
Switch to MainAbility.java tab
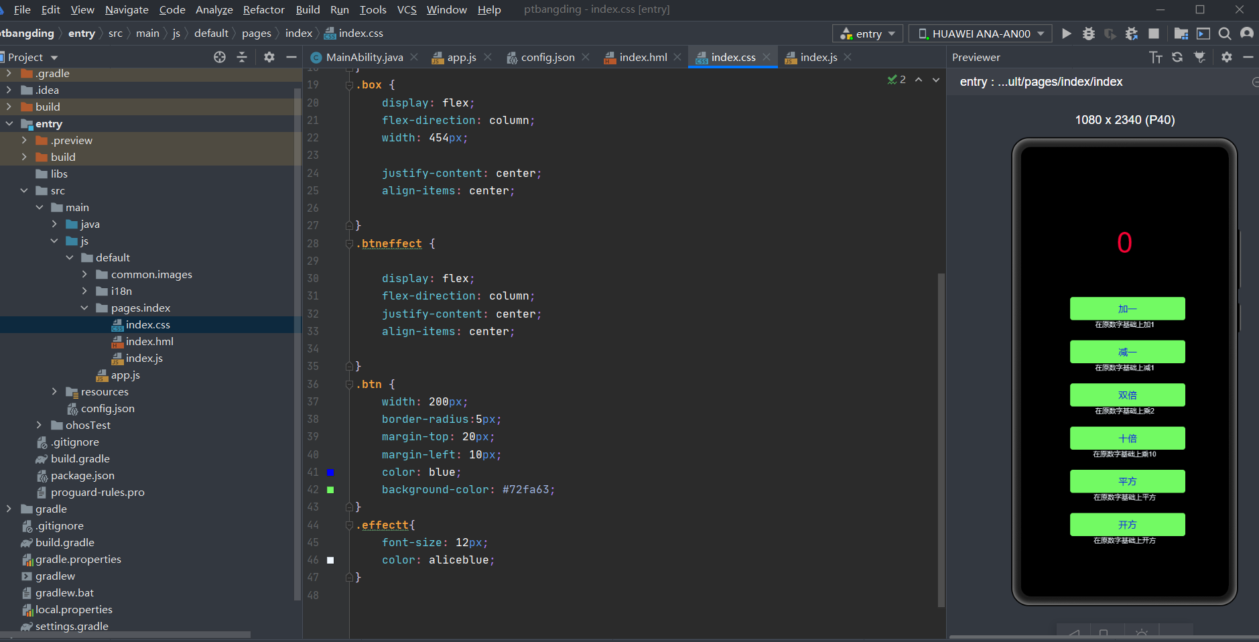(x=365, y=57)
